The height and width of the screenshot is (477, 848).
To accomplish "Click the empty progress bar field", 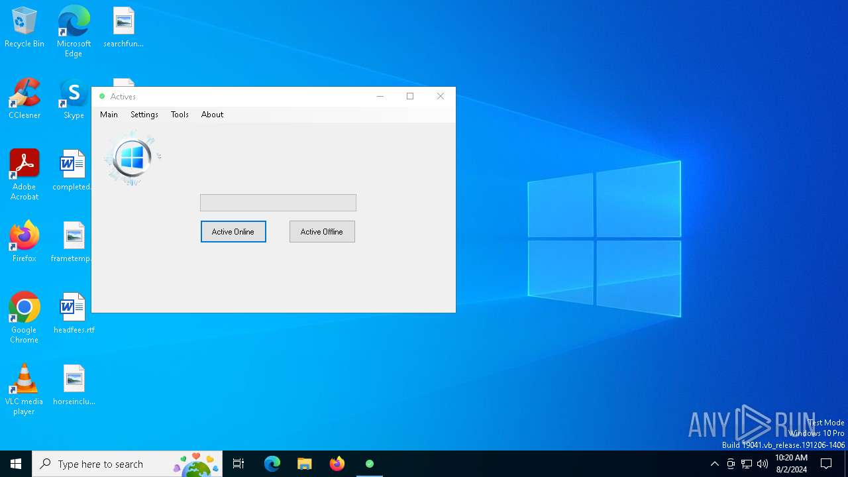I will pyautogui.click(x=278, y=203).
